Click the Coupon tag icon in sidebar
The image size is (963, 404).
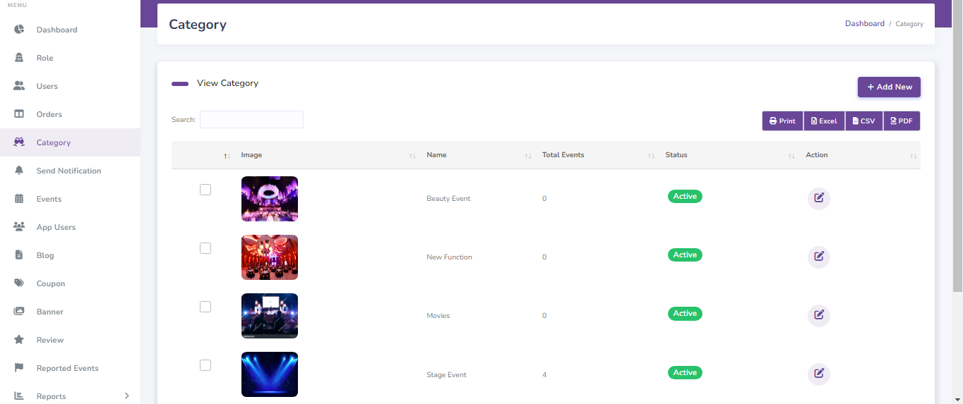pyautogui.click(x=20, y=283)
